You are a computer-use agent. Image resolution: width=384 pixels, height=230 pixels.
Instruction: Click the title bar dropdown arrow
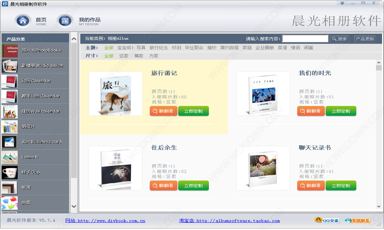coord(342,3)
